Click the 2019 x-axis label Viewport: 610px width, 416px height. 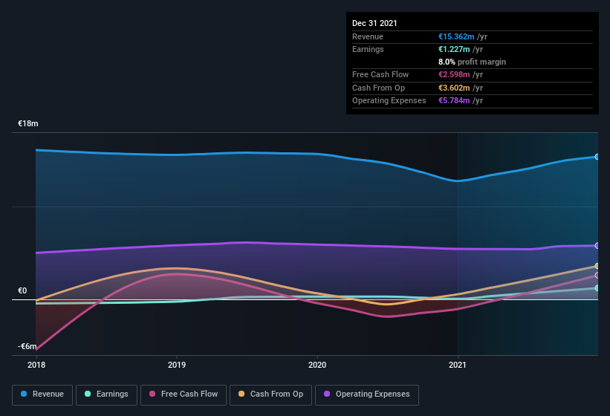[x=177, y=365]
